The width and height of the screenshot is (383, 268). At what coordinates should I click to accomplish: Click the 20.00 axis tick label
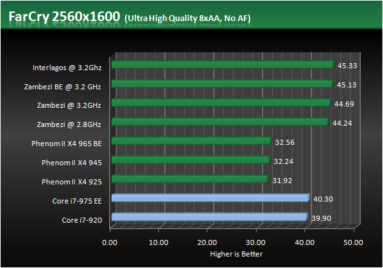pyautogui.click(x=207, y=242)
